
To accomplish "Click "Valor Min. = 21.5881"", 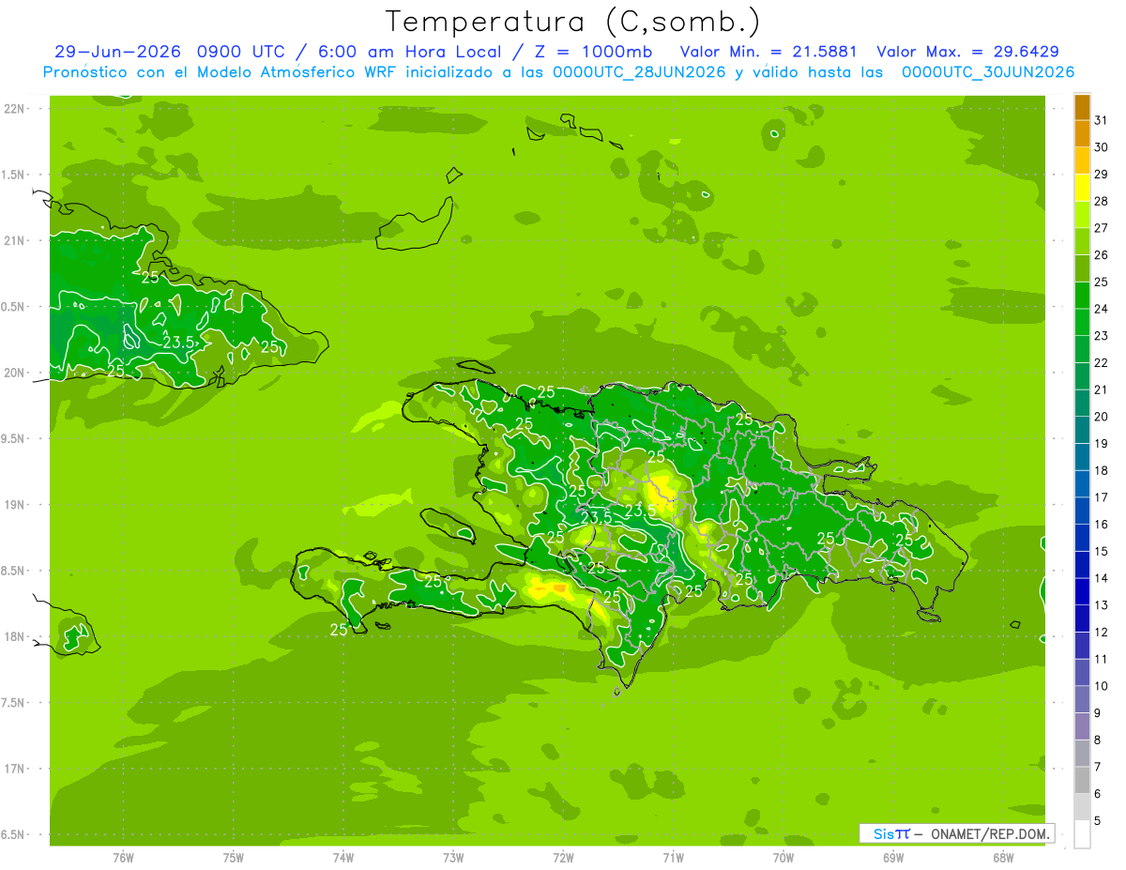I will [x=768, y=53].
